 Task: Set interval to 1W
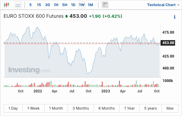(x=82, y=5)
